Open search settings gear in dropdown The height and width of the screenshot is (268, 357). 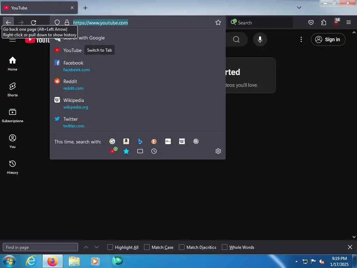coord(218,151)
